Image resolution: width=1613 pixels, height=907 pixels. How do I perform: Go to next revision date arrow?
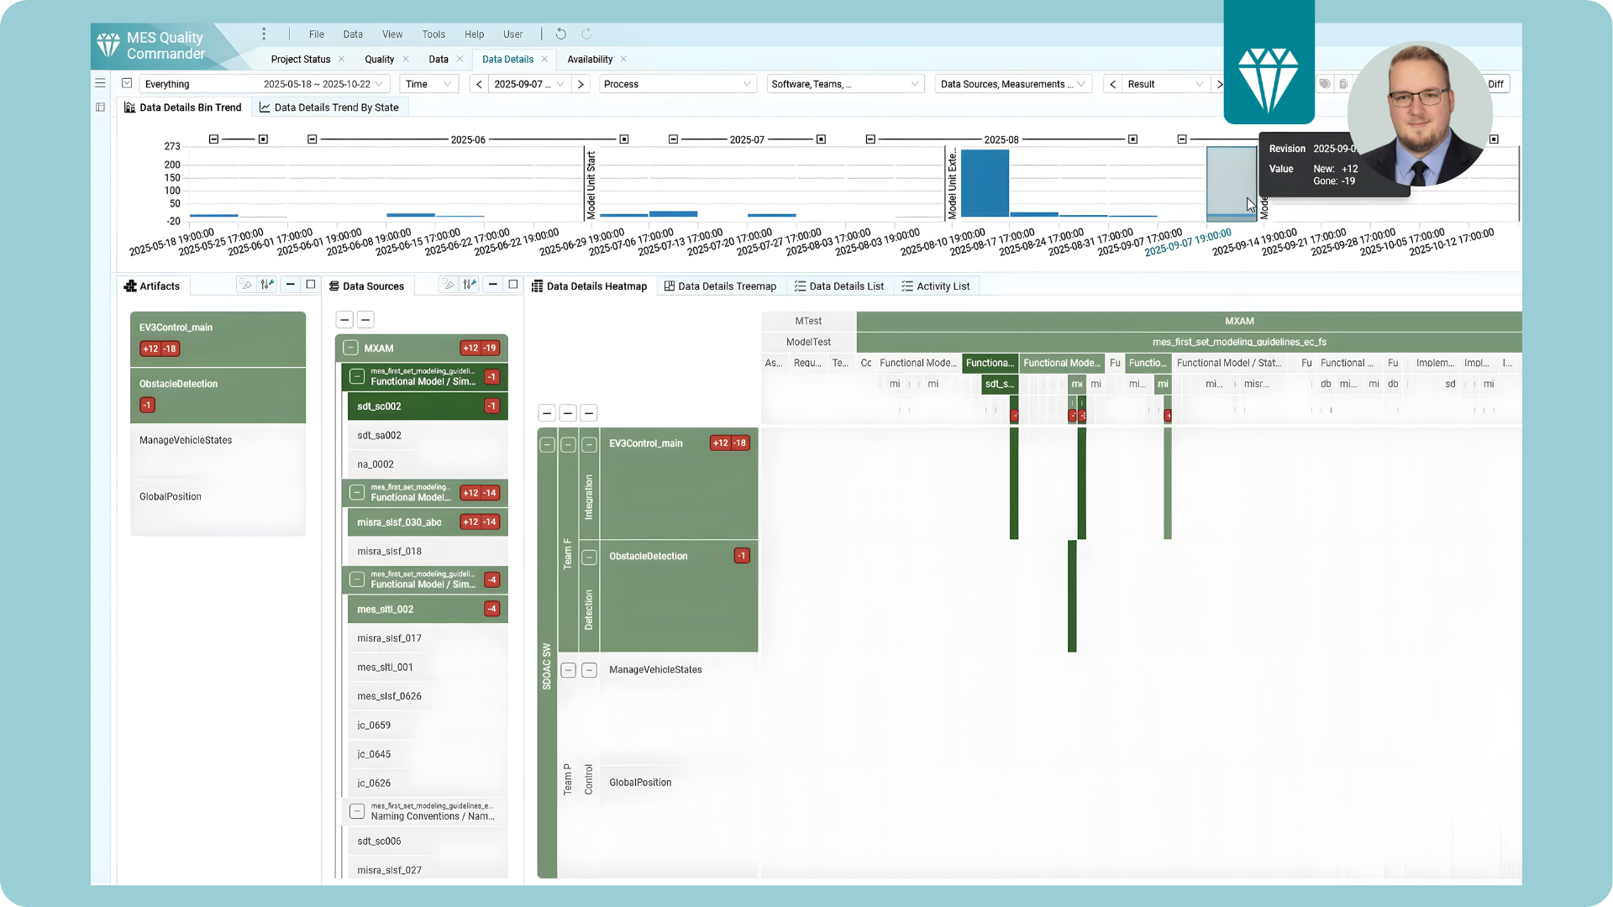point(581,84)
